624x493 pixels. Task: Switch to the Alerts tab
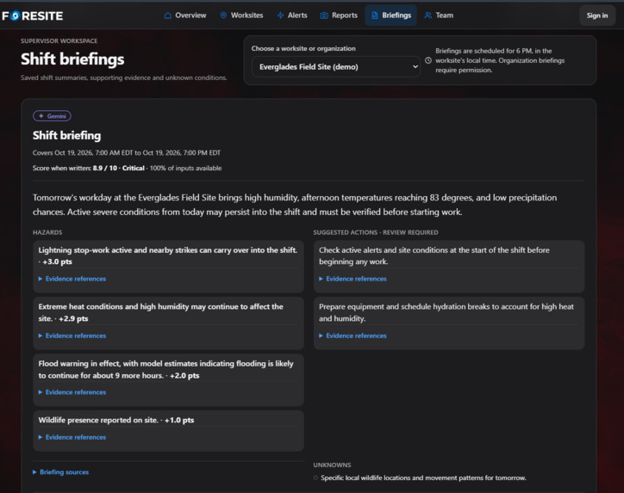[x=292, y=15]
